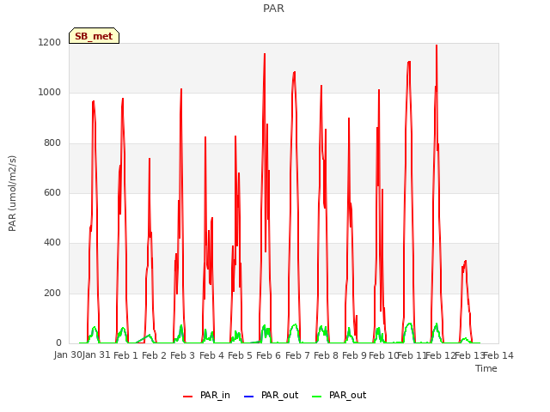550x412 pixels.
Task: Click the Feb 11 x-axis label
Action: [x=411, y=355]
